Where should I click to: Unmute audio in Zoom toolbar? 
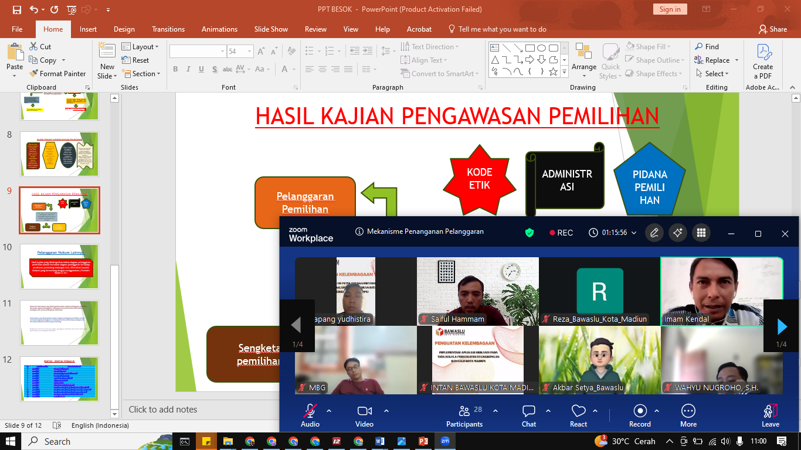click(310, 415)
